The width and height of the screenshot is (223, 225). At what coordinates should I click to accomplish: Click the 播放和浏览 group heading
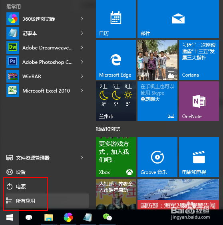[x=108, y=129]
